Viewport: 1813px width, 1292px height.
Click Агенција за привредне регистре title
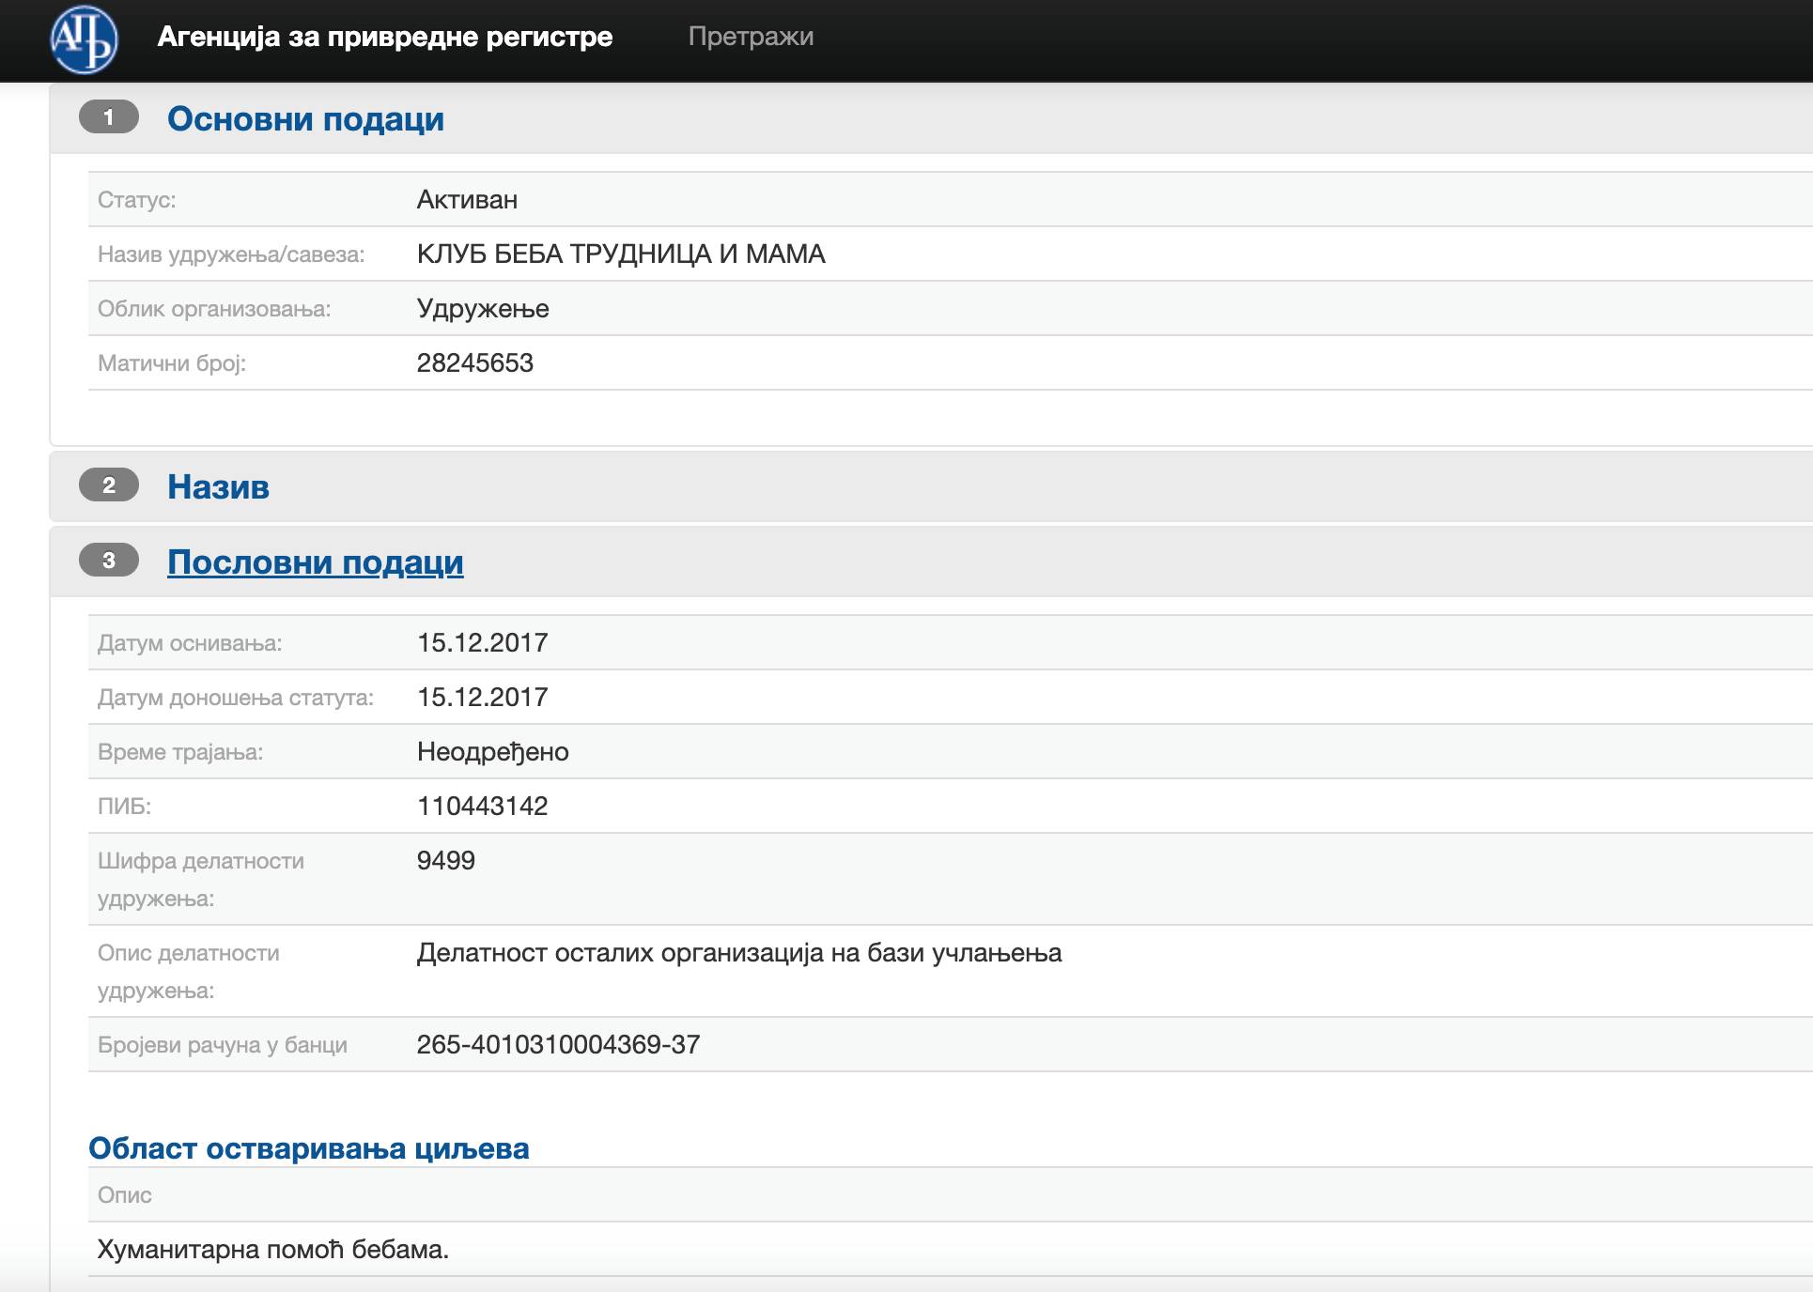384,37
